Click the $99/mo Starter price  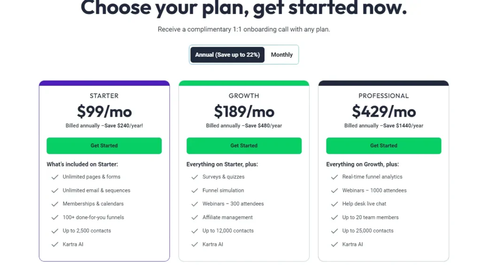(x=104, y=112)
